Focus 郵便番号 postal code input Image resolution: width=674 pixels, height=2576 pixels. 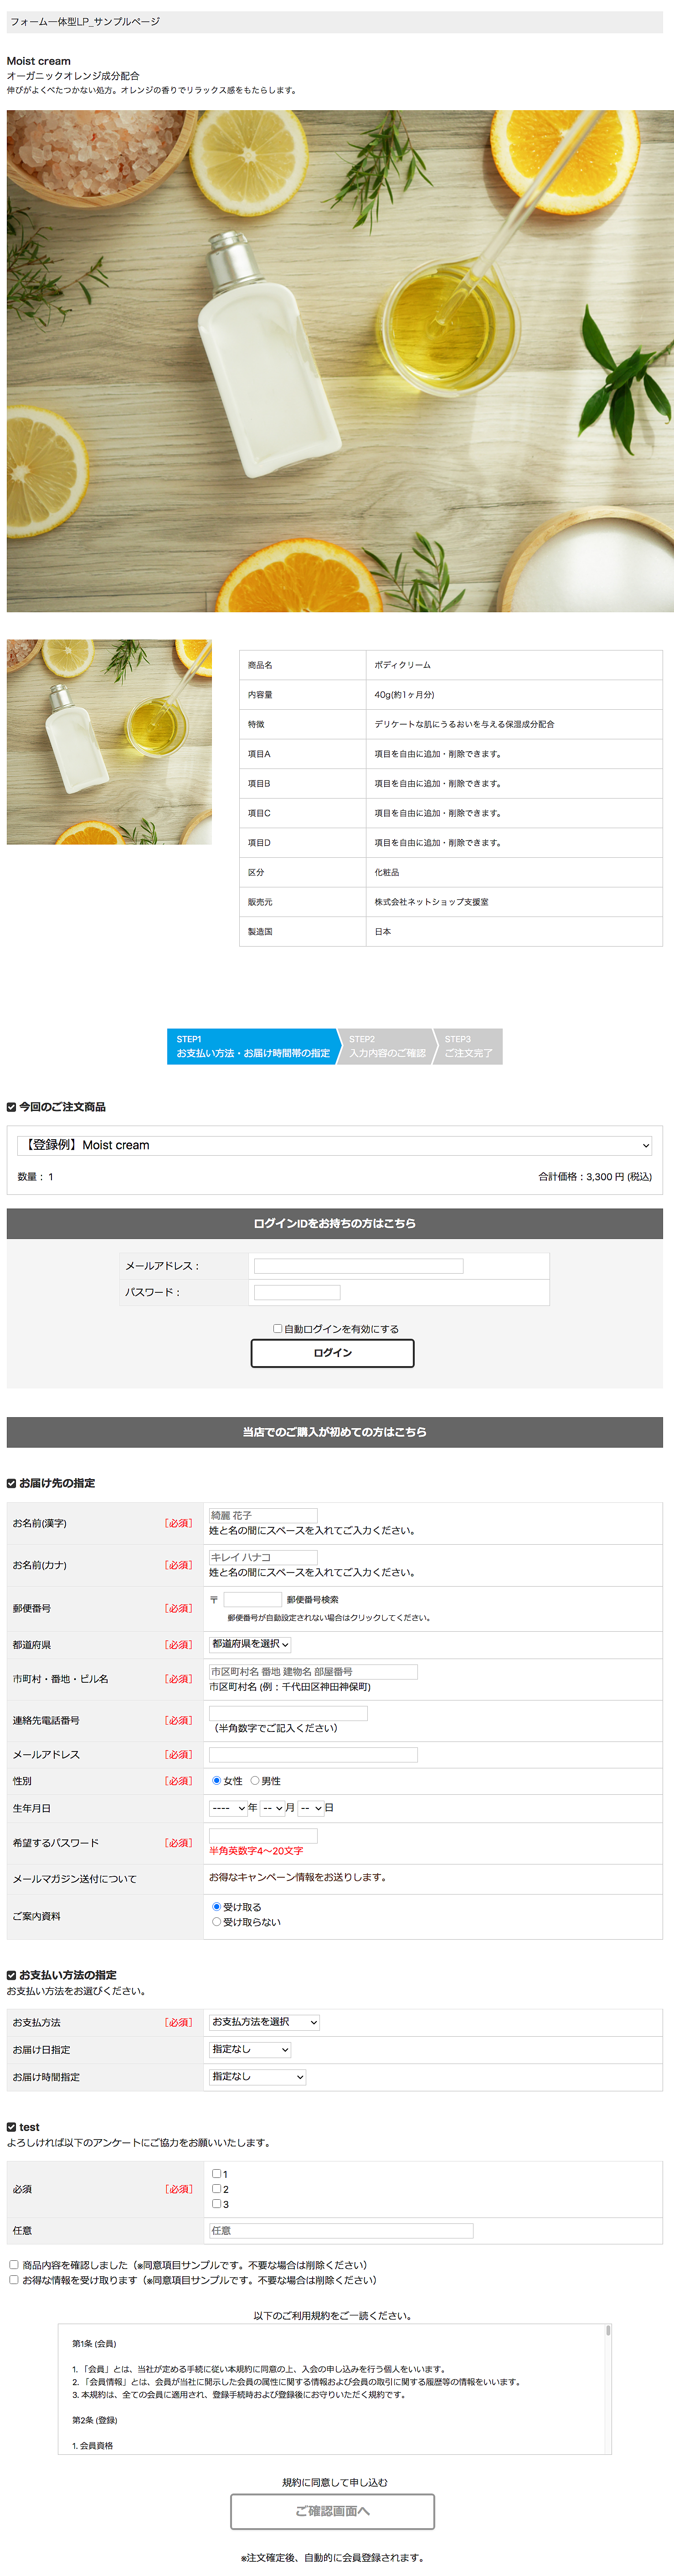pos(252,1600)
